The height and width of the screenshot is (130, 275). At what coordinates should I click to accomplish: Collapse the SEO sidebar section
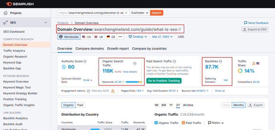click(46, 23)
